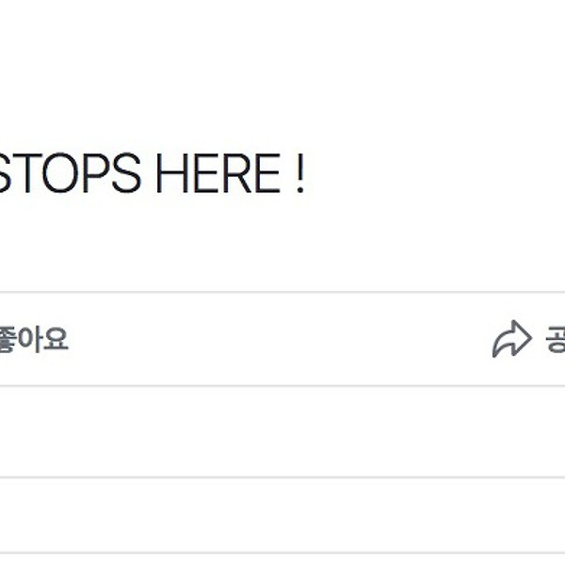Click the letter P in STOPS
Viewport: 565px width, 565px height.
click(96, 173)
